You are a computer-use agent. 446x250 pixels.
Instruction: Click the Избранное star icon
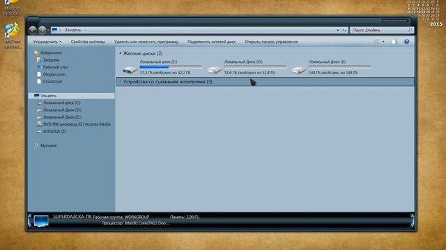(x=36, y=53)
